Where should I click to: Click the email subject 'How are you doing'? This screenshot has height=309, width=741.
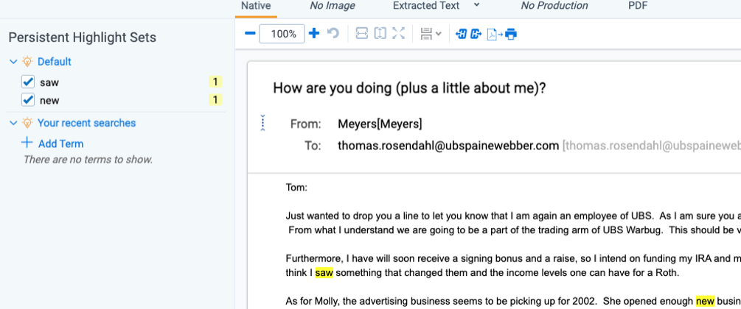pos(409,88)
